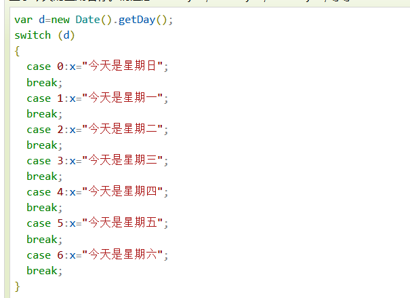Select the 'case 6' 星期六 line

98,255
